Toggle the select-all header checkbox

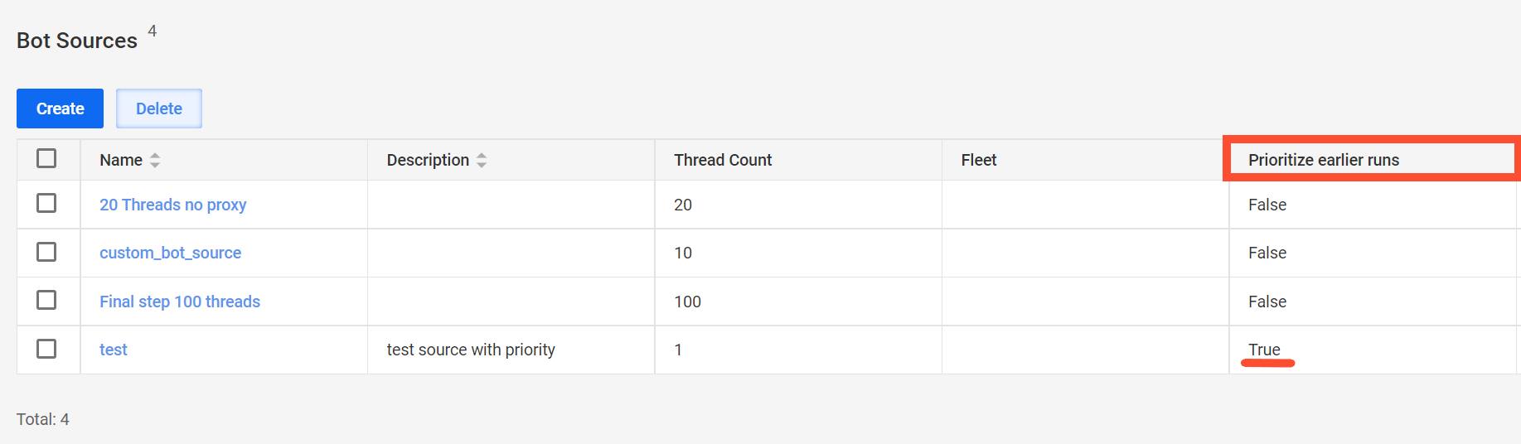[x=46, y=158]
